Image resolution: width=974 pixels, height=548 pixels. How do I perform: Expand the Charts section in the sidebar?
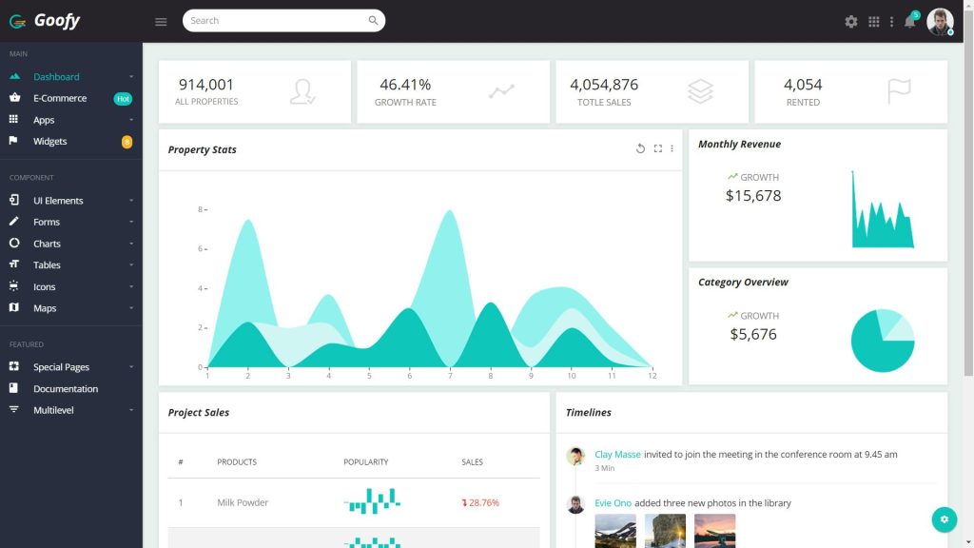click(49, 243)
